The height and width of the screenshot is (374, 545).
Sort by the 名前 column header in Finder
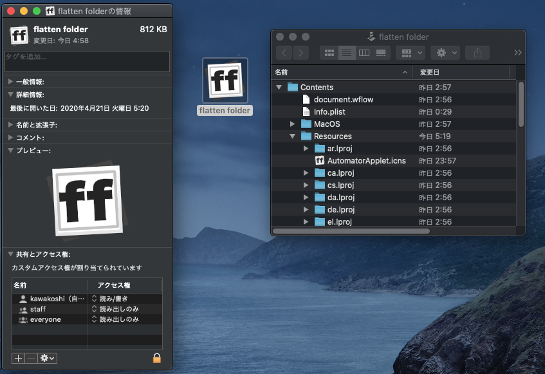pos(342,72)
